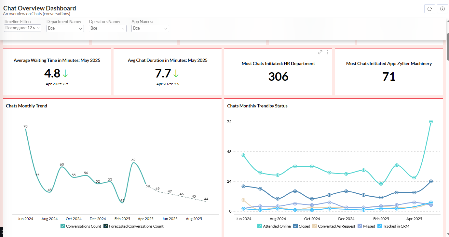Click the bottom-left corner menu icon
Viewport: 449px width, 237px height.
pyautogui.click(x=1, y=232)
